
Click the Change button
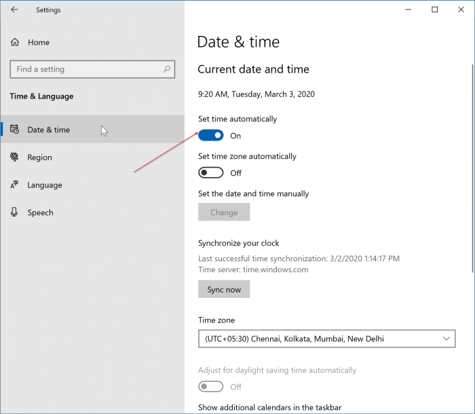(224, 212)
